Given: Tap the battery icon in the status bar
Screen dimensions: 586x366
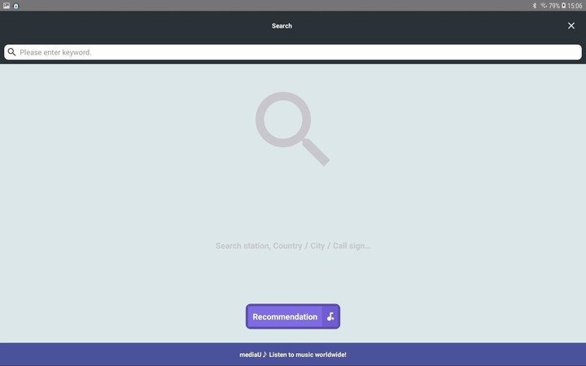Looking at the screenshot, I should pos(563,6).
